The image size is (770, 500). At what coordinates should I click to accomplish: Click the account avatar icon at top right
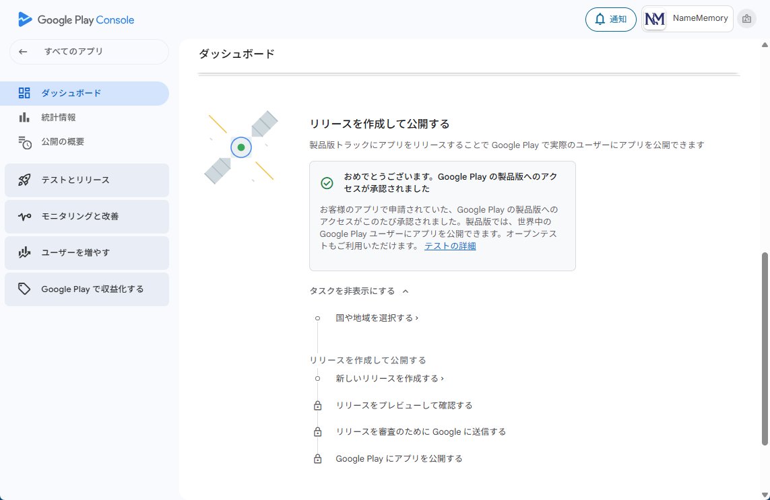tap(746, 19)
